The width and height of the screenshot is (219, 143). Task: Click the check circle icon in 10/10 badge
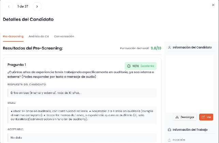coord(129,66)
